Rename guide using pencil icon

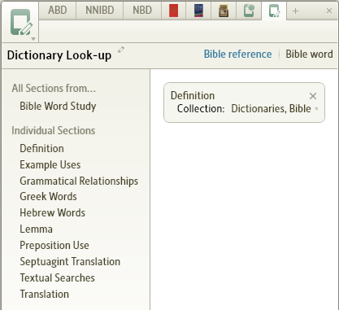(x=121, y=50)
